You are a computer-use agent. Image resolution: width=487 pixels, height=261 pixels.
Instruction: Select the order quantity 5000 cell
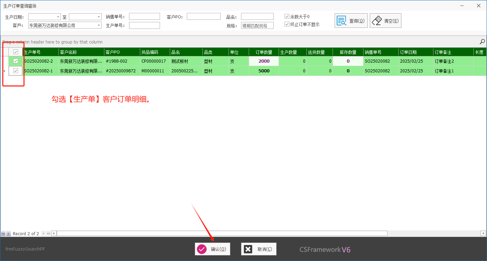pyautogui.click(x=264, y=71)
